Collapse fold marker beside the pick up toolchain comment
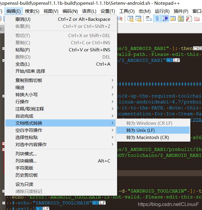 pyautogui.click(x=3, y=96)
